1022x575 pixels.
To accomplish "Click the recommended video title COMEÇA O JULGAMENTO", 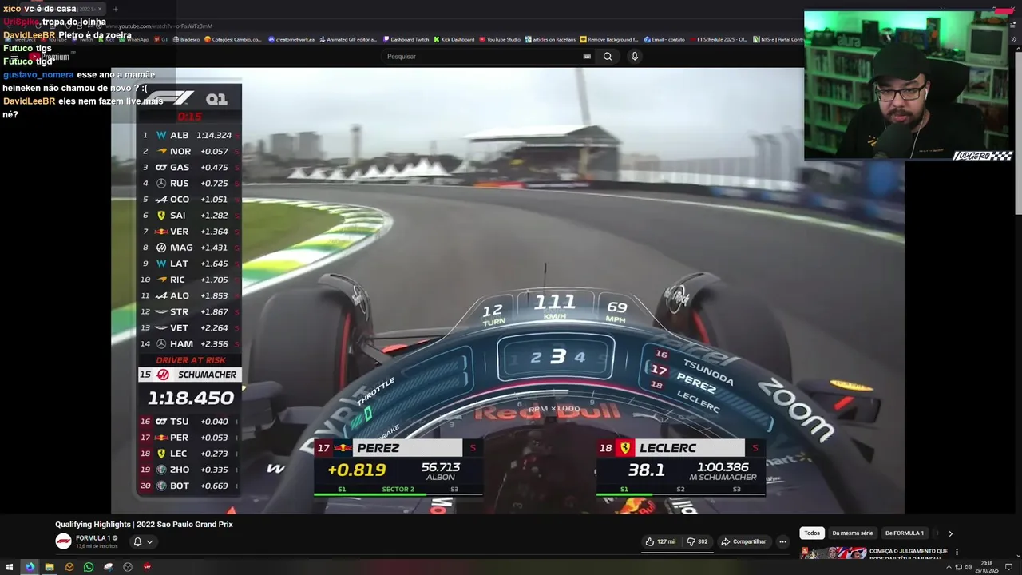I will coord(909,553).
